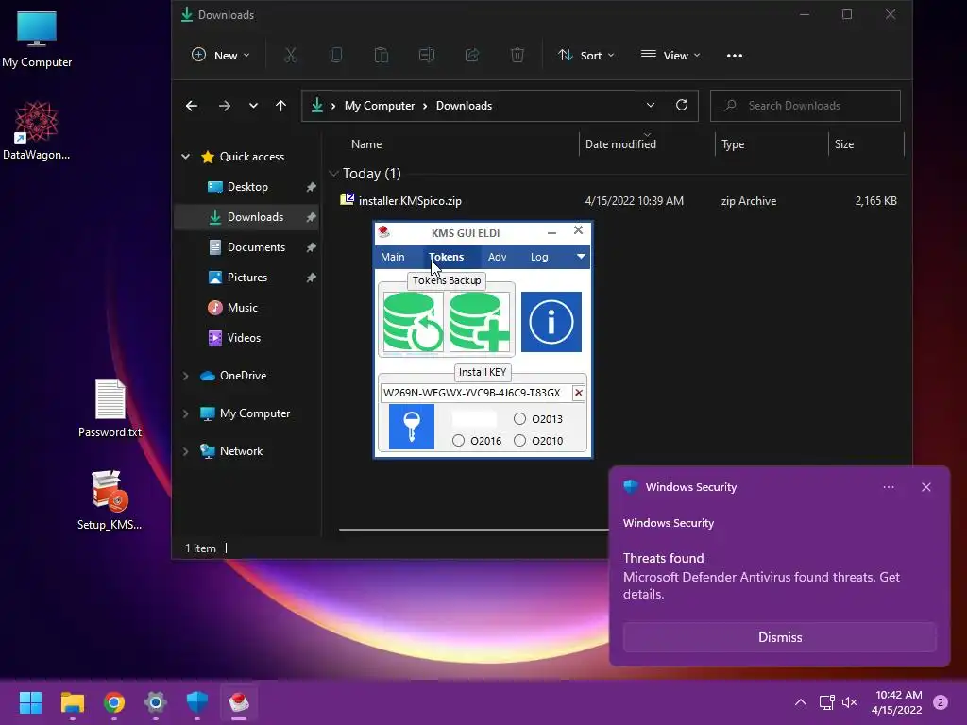
Task: Click the Delete trash icon in toolbar
Action: (x=517, y=56)
